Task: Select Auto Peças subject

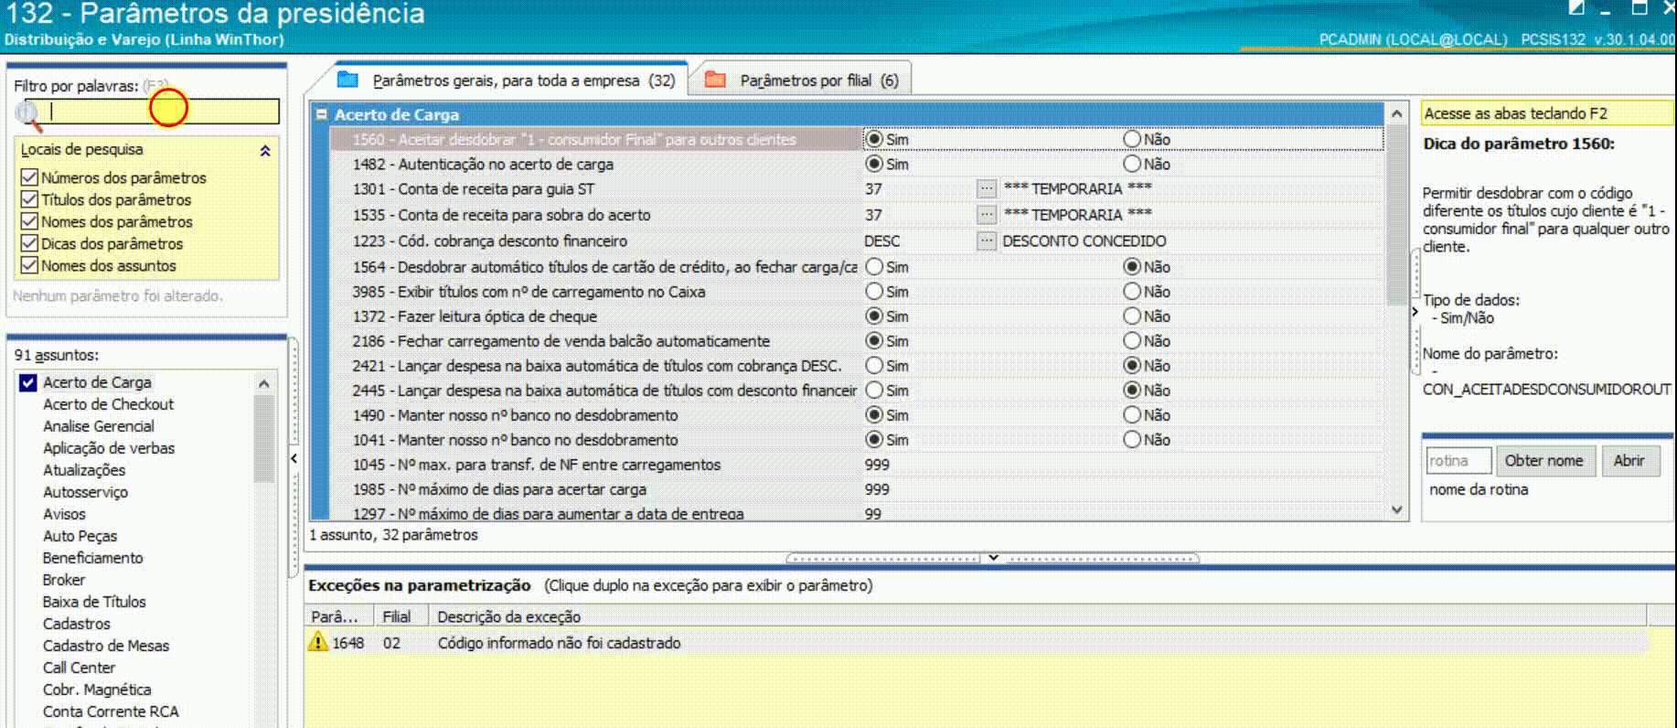Action: pyautogui.click(x=80, y=536)
